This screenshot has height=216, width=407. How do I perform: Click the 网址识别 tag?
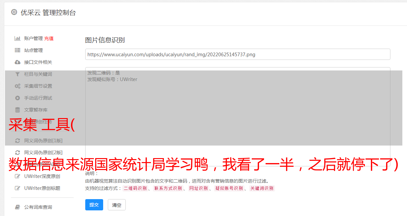198,188
